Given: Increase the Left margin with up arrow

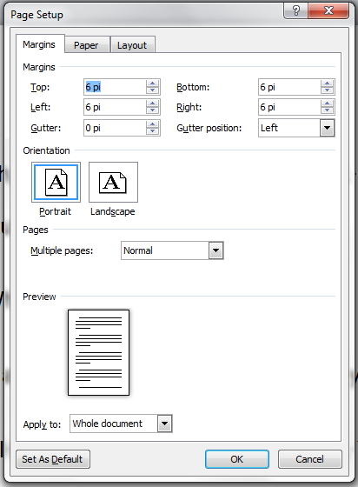Looking at the screenshot, I should (x=152, y=103).
